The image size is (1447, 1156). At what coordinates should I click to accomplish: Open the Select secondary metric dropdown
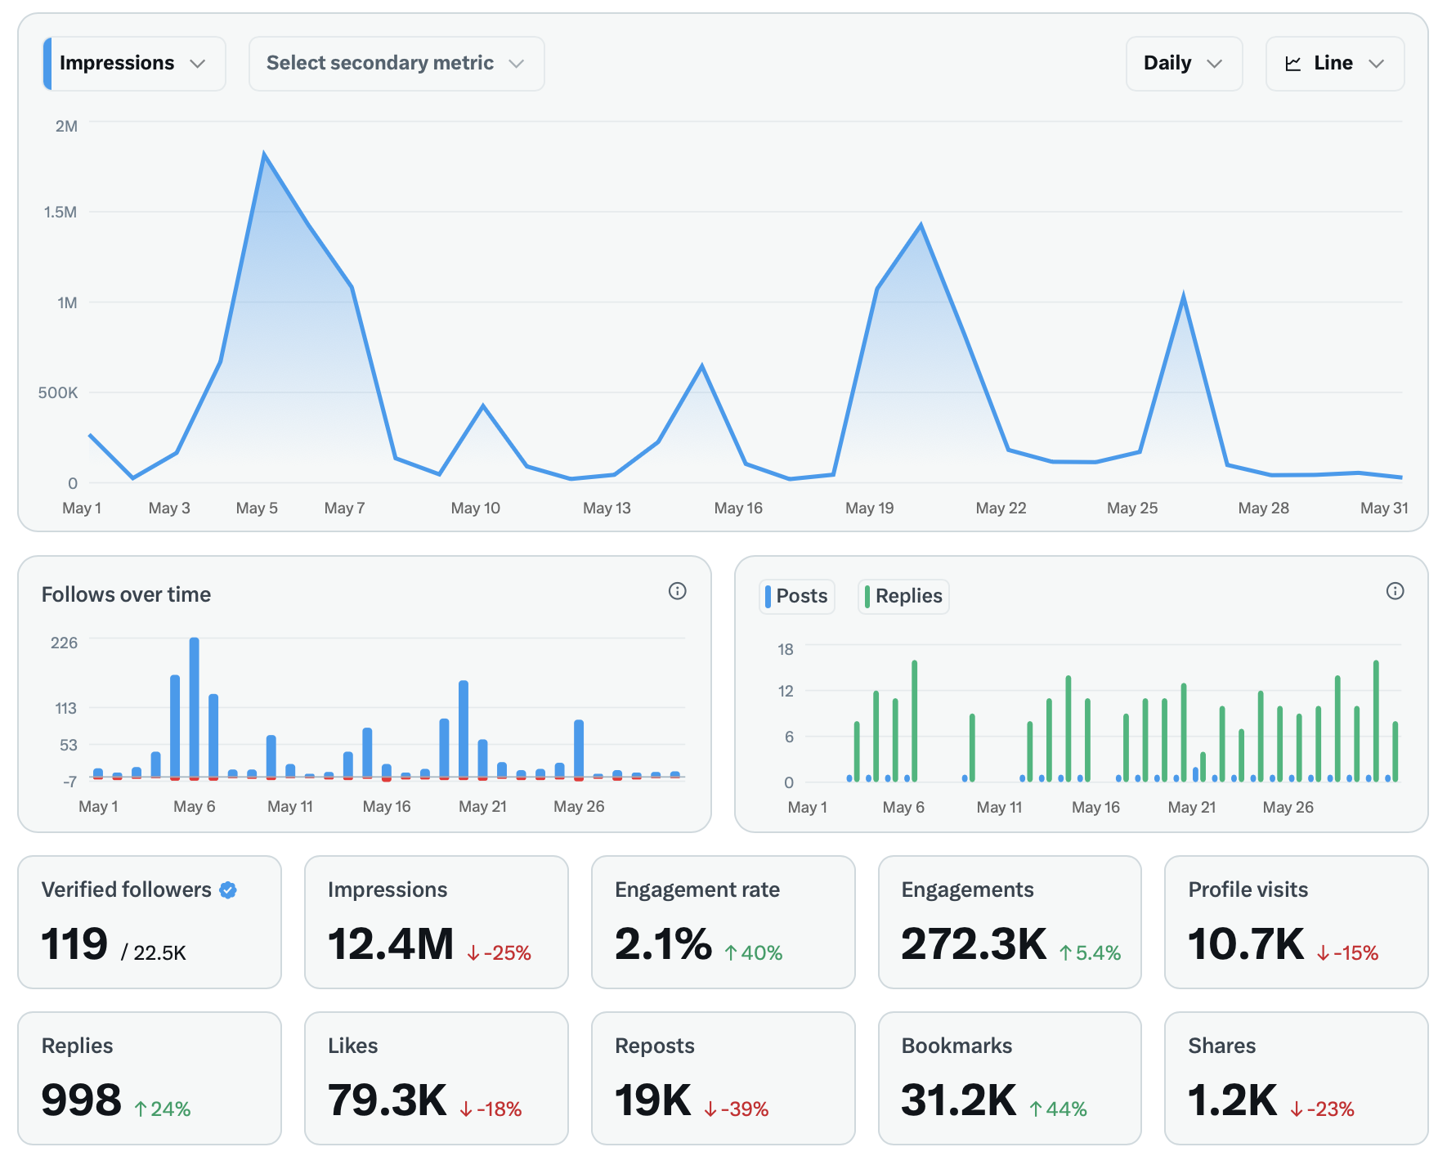pos(396,63)
